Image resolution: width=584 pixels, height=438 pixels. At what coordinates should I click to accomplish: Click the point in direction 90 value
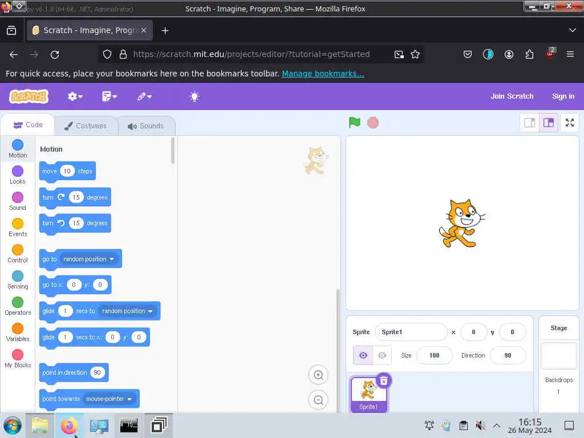97,372
